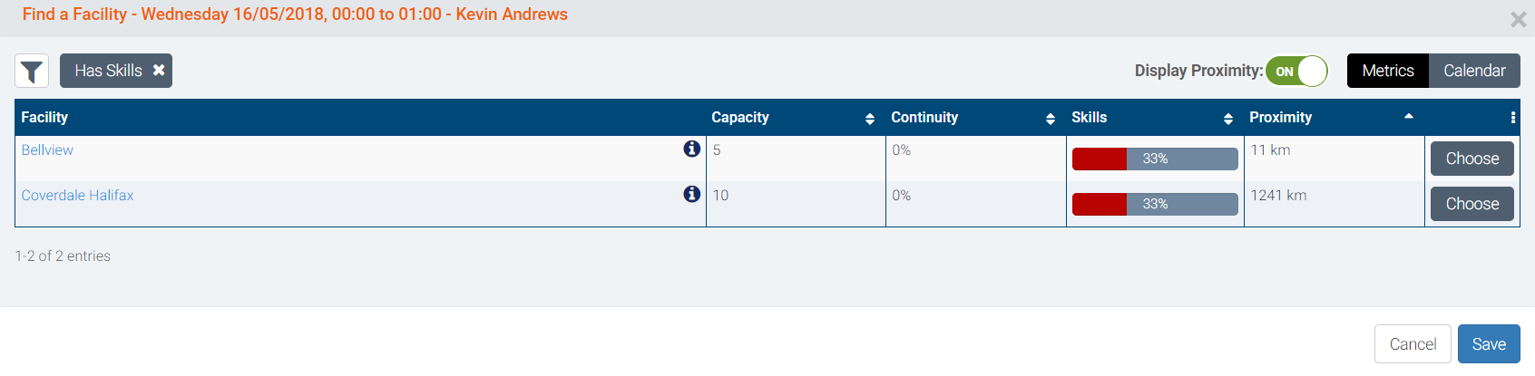Sort table by Skills column
1535x376 pixels.
[x=1227, y=119]
